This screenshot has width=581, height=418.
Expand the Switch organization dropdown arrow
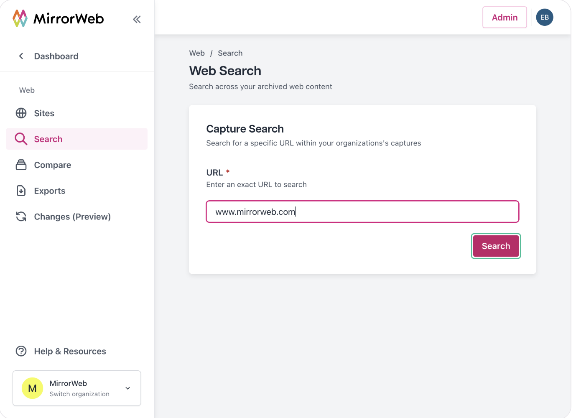coord(127,388)
